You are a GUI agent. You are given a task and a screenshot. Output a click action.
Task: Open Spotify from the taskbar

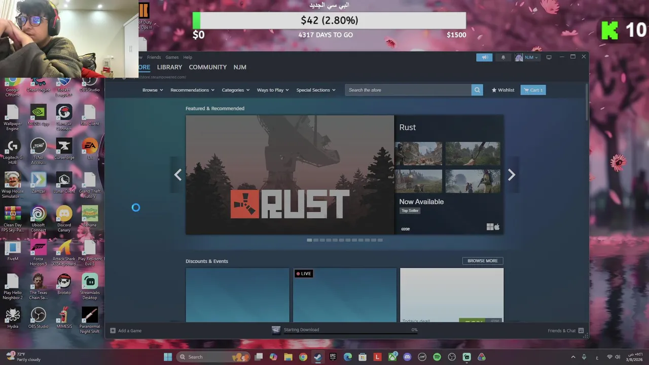click(x=437, y=357)
